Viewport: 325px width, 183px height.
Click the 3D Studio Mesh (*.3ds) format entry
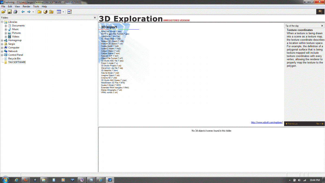pos(111,39)
